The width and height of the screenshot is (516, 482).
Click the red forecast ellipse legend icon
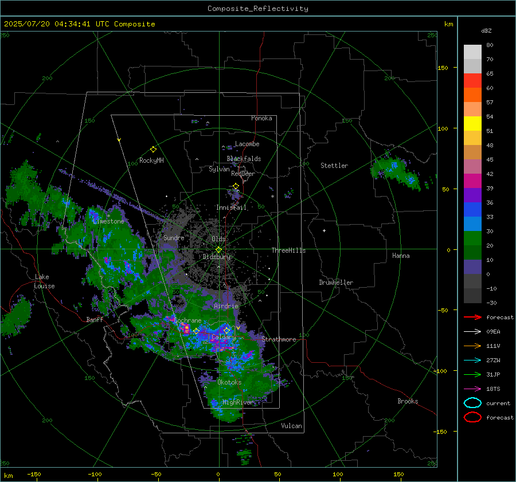point(472,417)
